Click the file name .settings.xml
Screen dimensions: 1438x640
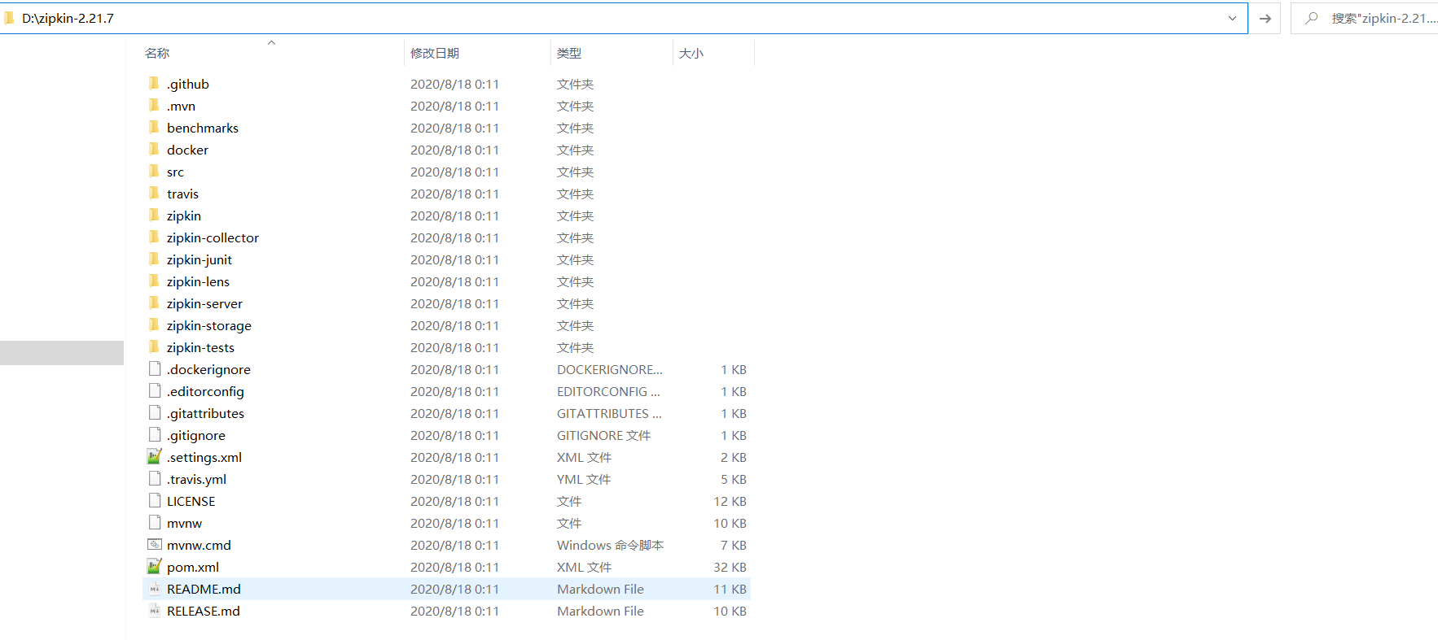[204, 457]
